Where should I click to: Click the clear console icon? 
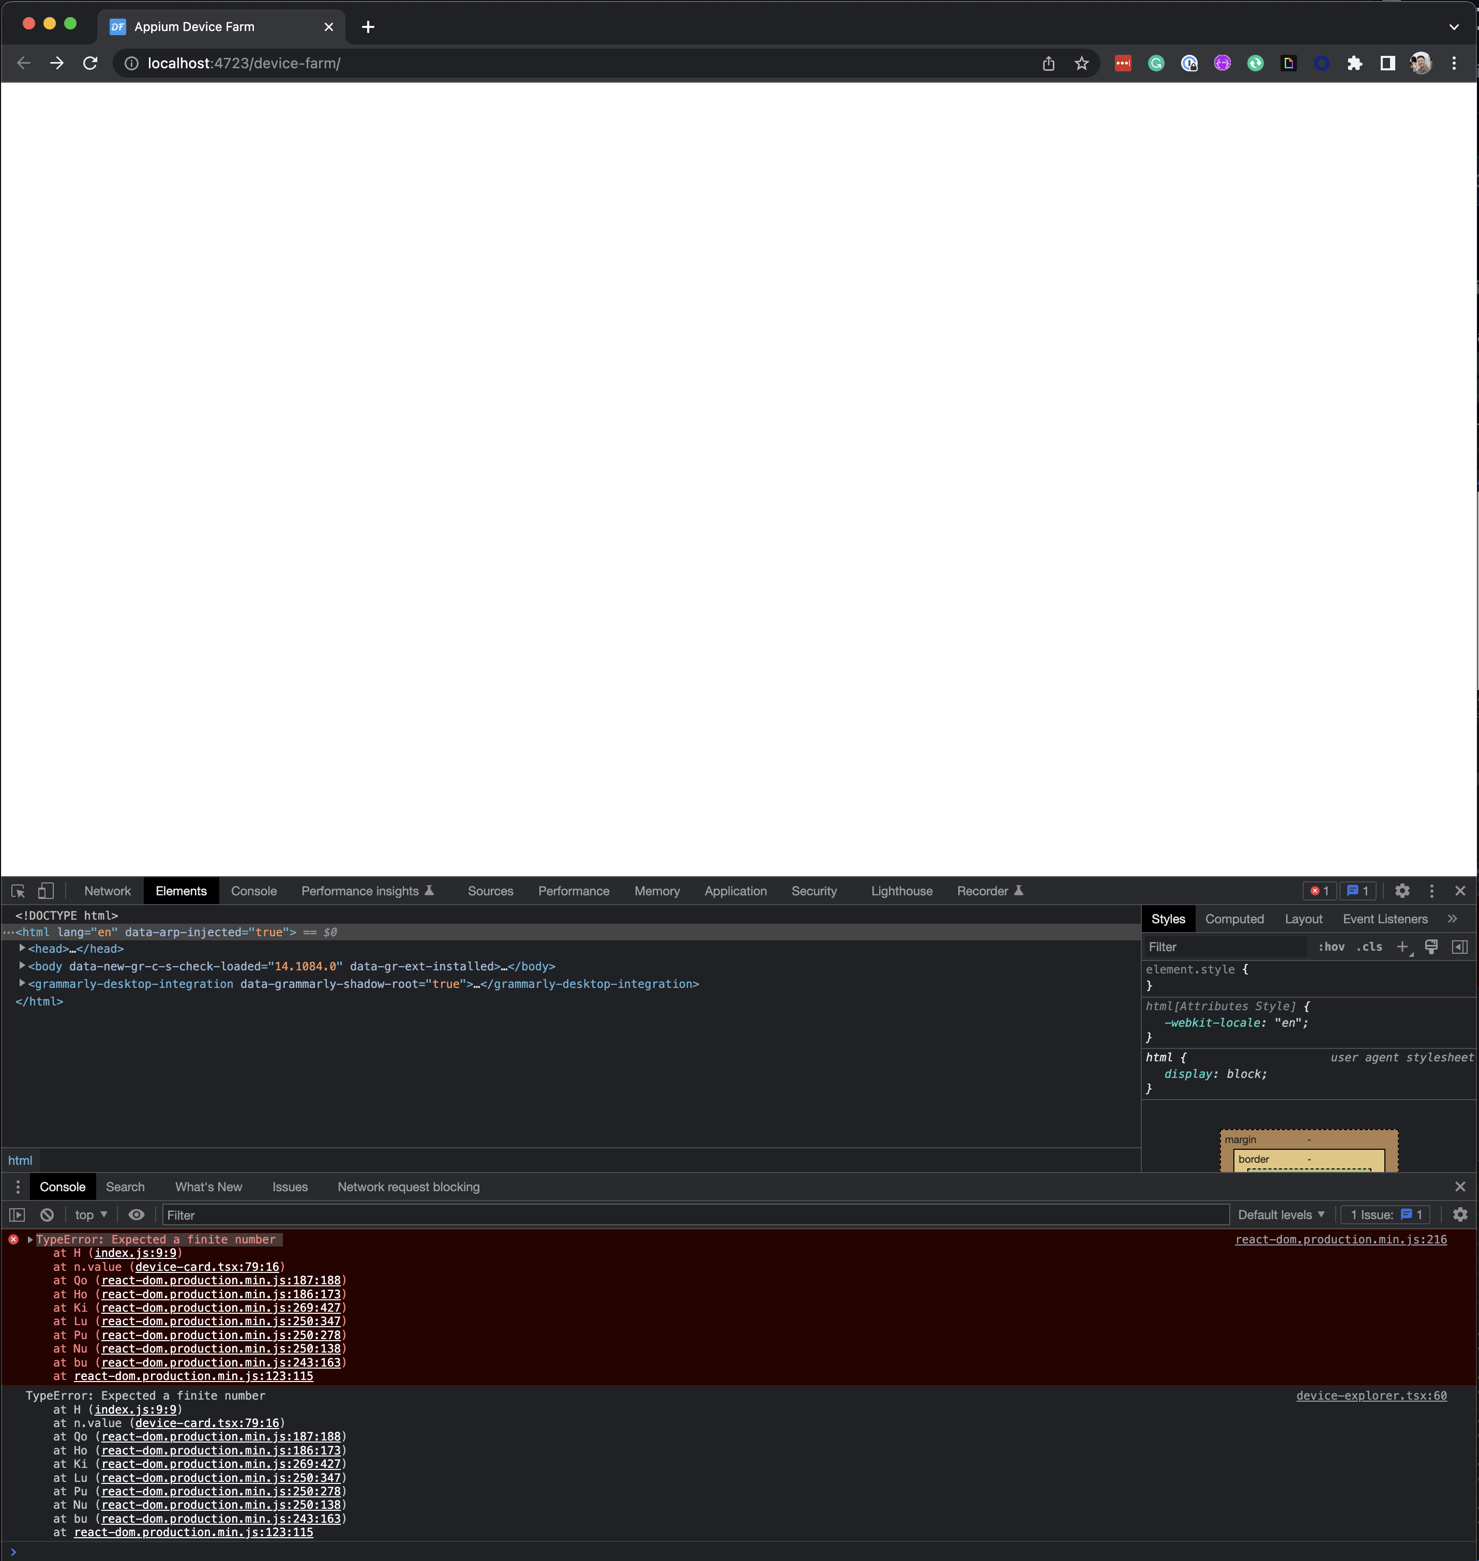tap(47, 1215)
